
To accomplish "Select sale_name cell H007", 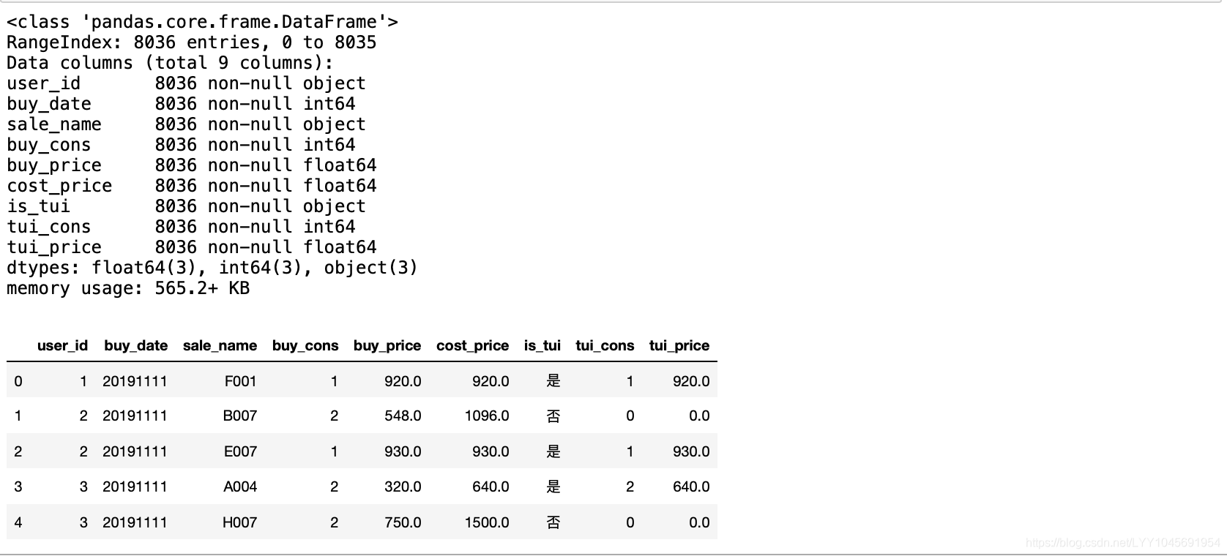I will pos(240,522).
